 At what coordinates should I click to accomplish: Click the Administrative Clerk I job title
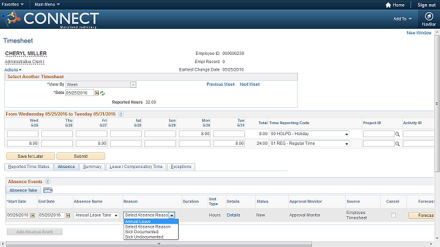(25, 62)
